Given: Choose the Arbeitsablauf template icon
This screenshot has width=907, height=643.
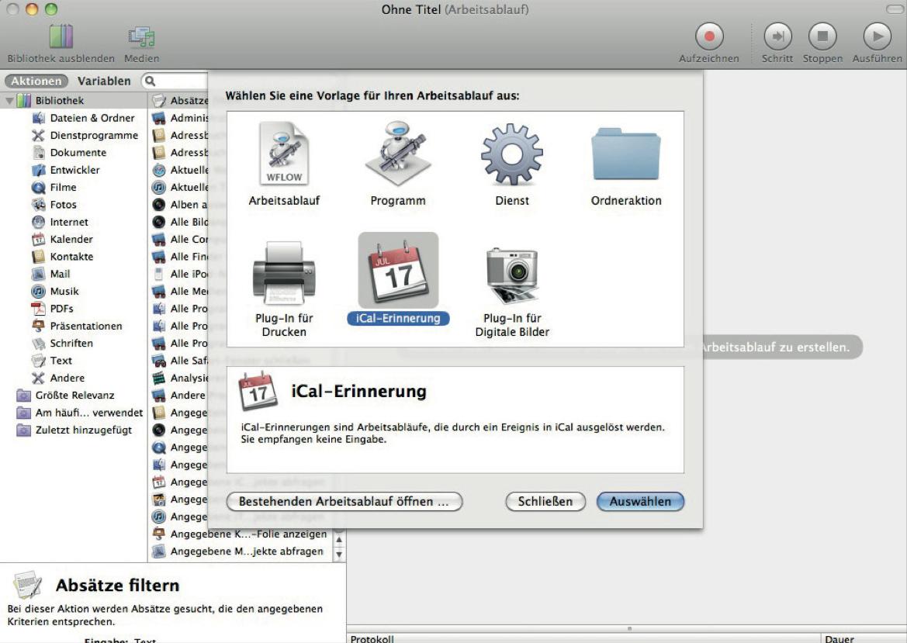Looking at the screenshot, I should (x=284, y=155).
